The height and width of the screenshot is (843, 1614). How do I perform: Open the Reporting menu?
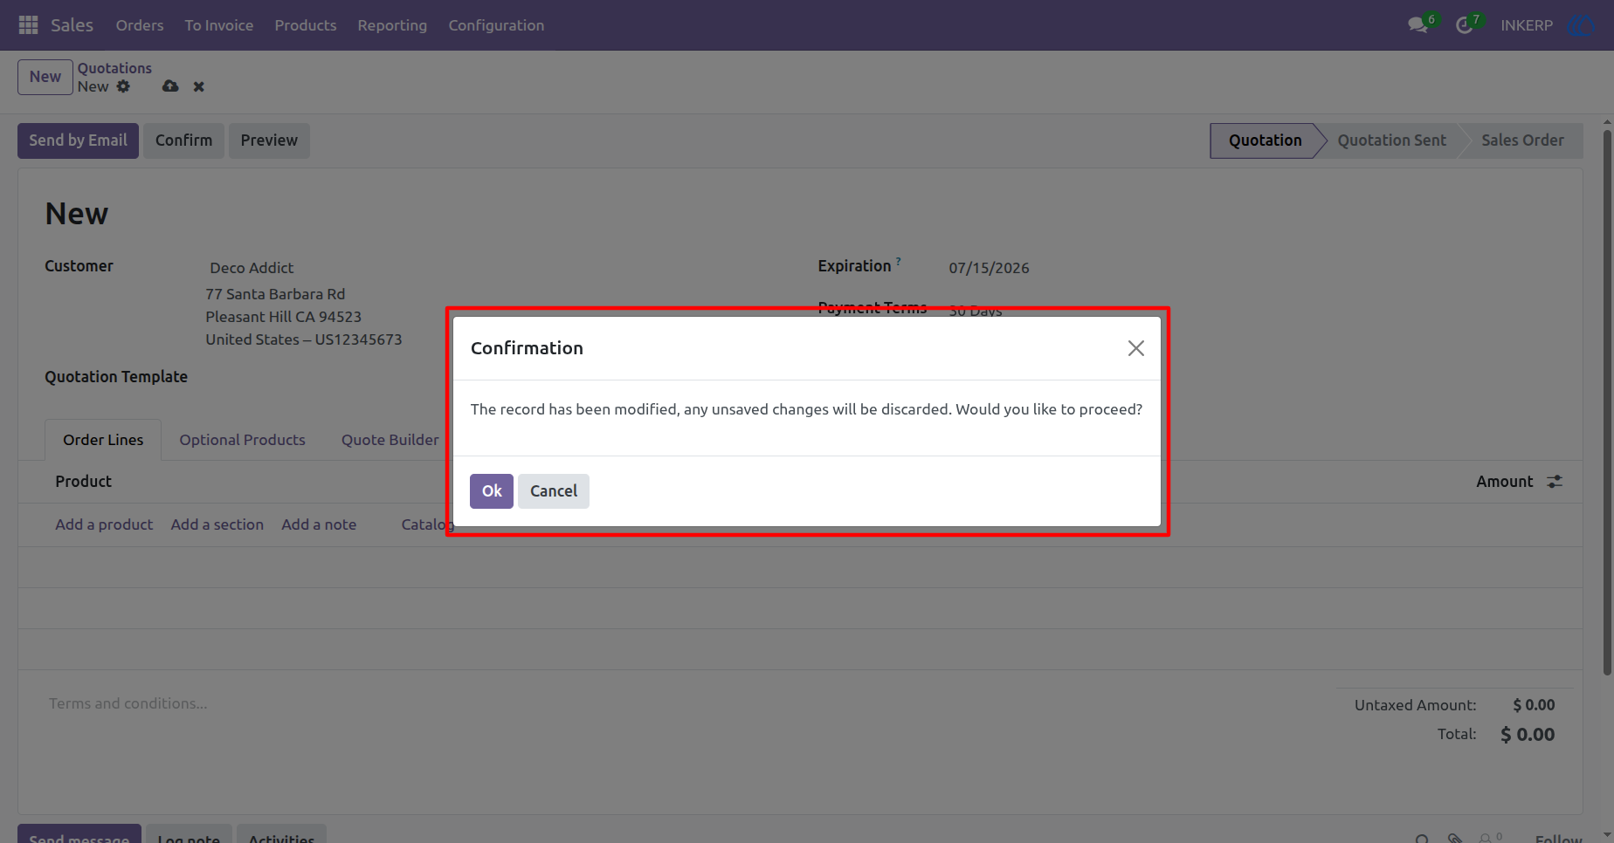pyautogui.click(x=392, y=25)
